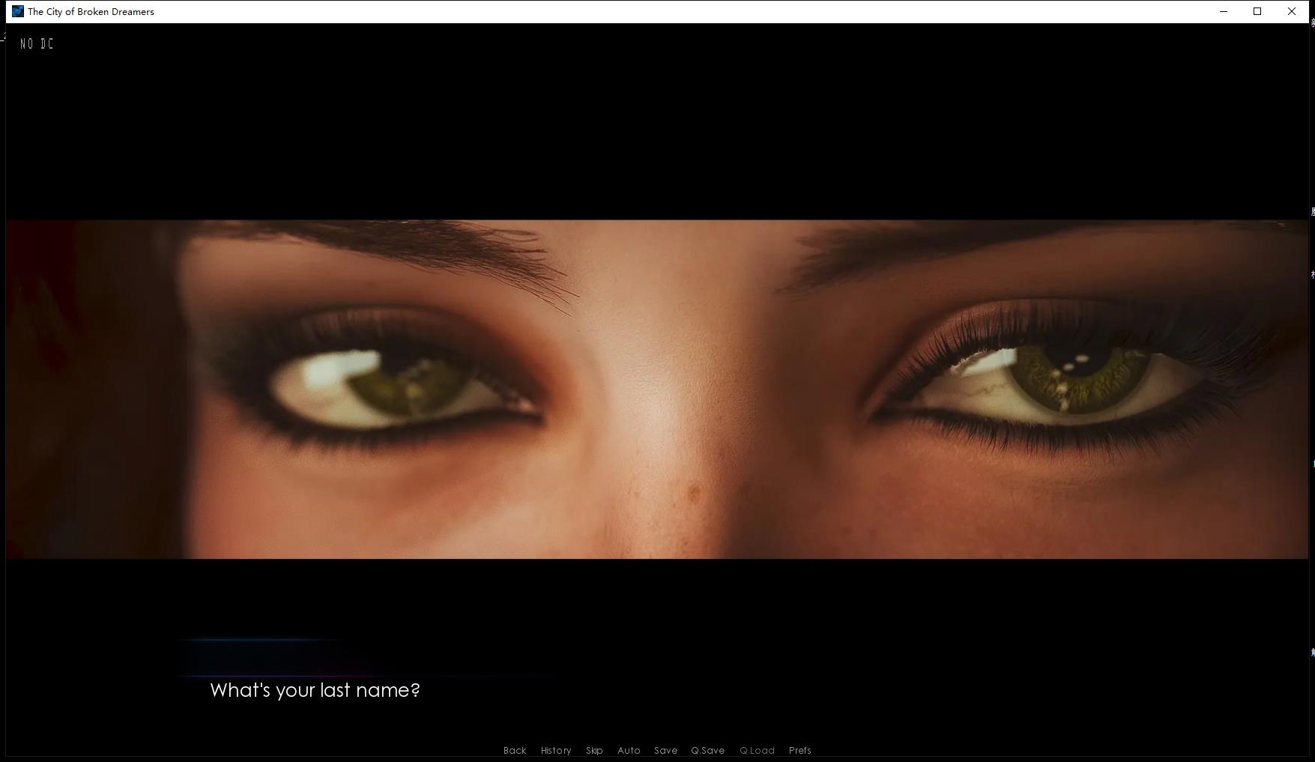1315x762 pixels.
Task: Open the Save screen
Action: (665, 750)
